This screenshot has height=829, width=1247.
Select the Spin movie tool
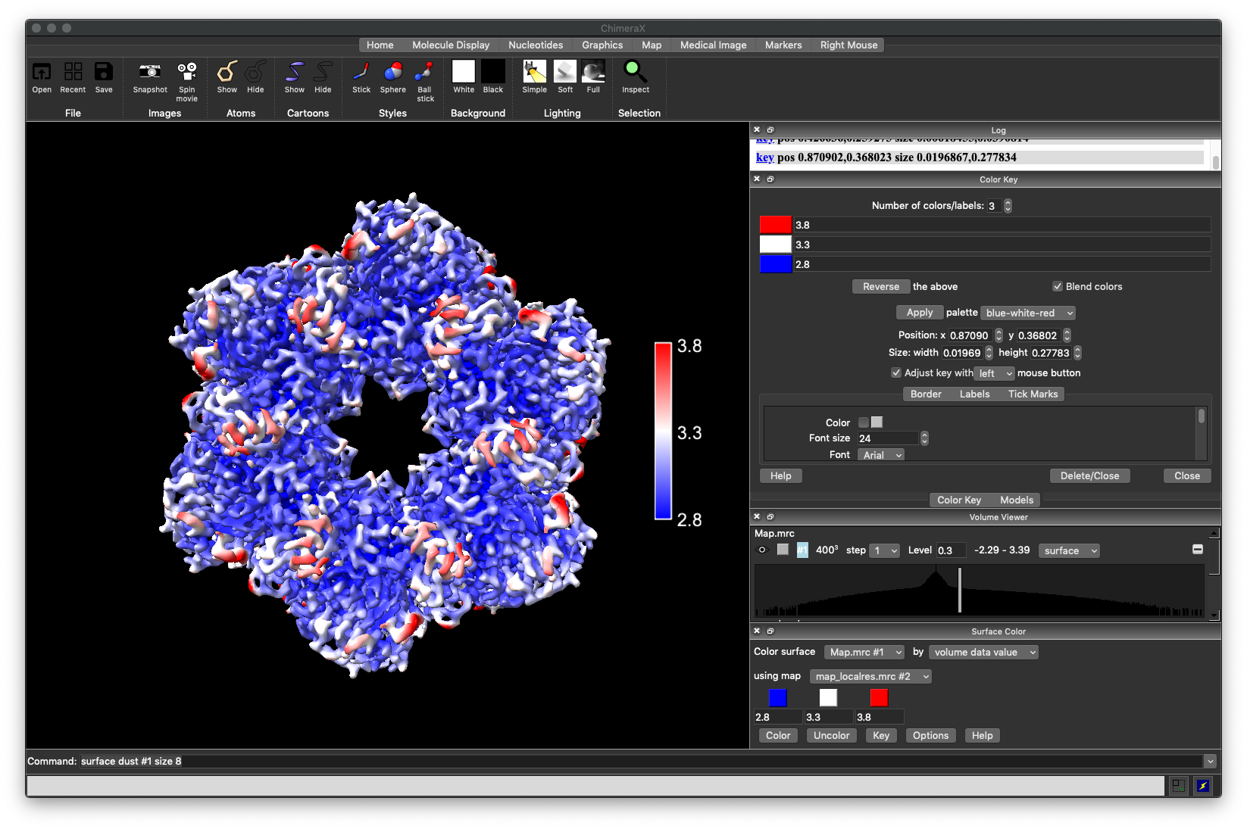point(186,79)
